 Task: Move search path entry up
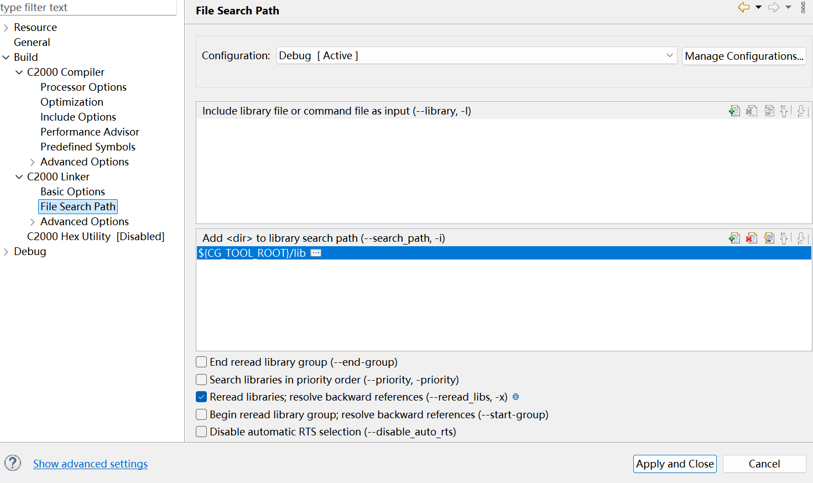coord(784,238)
